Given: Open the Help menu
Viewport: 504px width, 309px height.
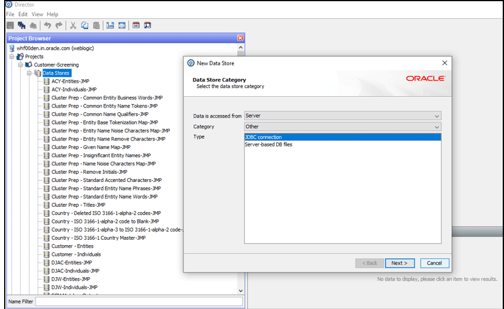Looking at the screenshot, I should [53, 14].
